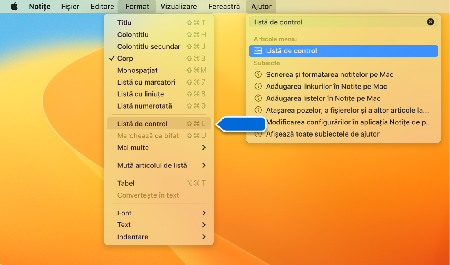This screenshot has height=265, width=450.
Task: Choose Colontitlu secundar style
Action: (159, 46)
